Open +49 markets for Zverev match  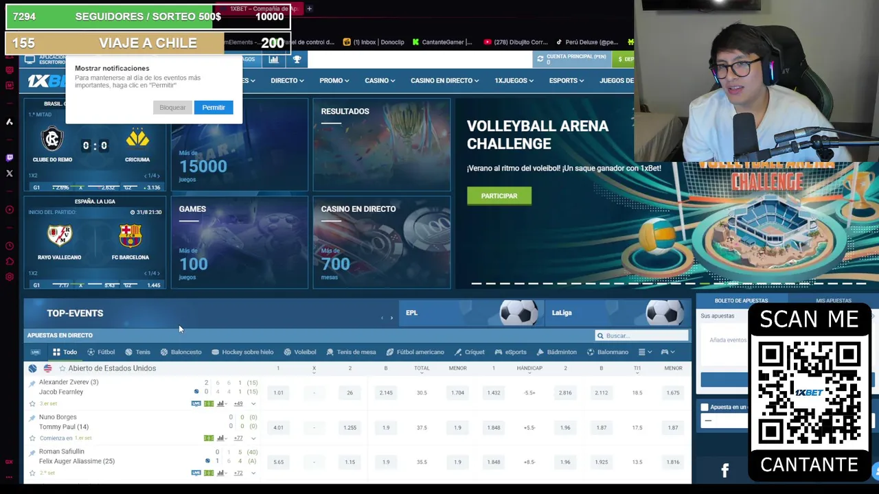point(238,403)
